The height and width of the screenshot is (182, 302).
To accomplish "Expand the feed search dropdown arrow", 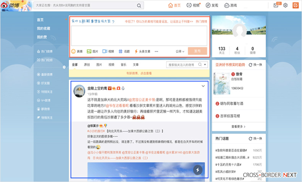I will pos(205,65).
